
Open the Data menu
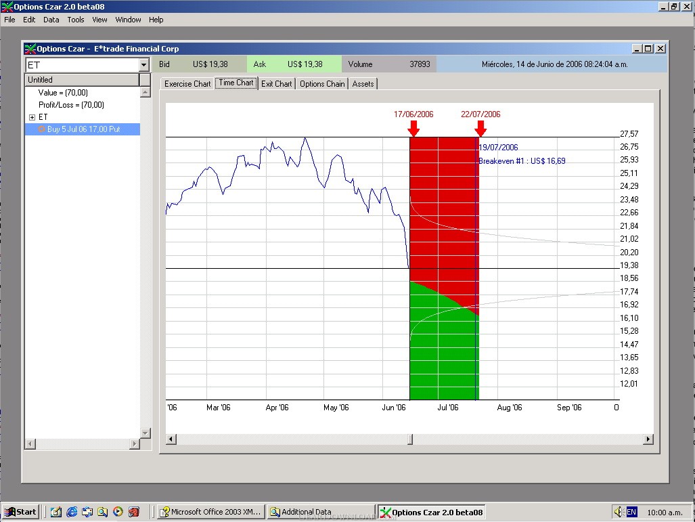click(51, 20)
